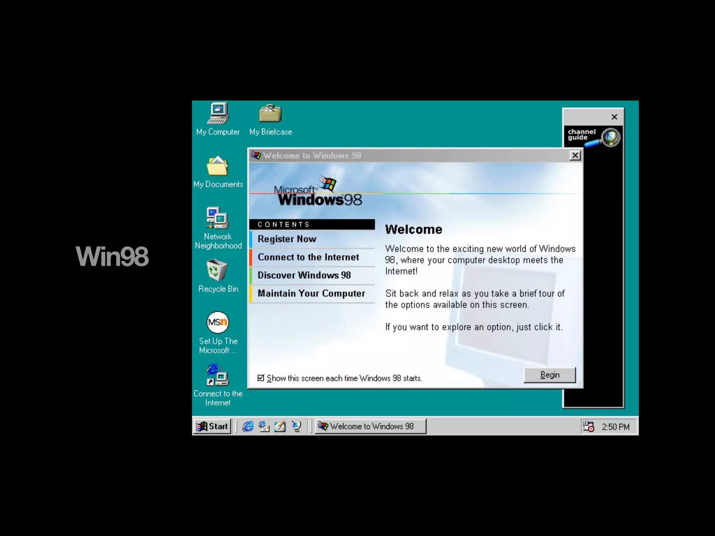
Task: Click the Welcome heading text
Action: pos(414,229)
